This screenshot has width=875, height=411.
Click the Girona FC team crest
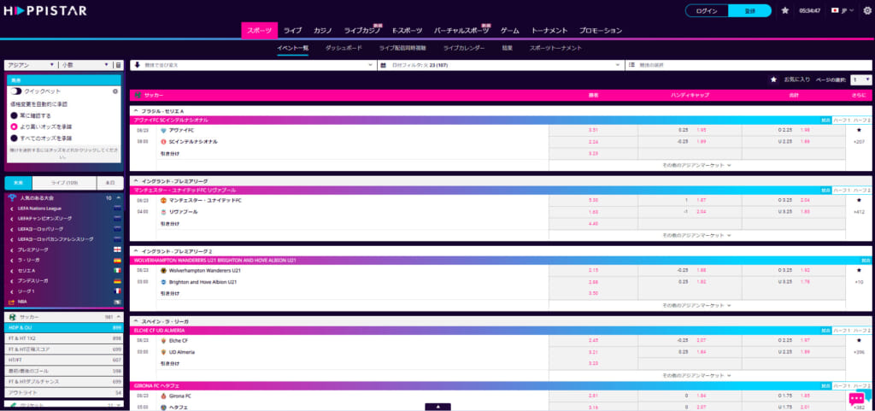pyautogui.click(x=163, y=396)
